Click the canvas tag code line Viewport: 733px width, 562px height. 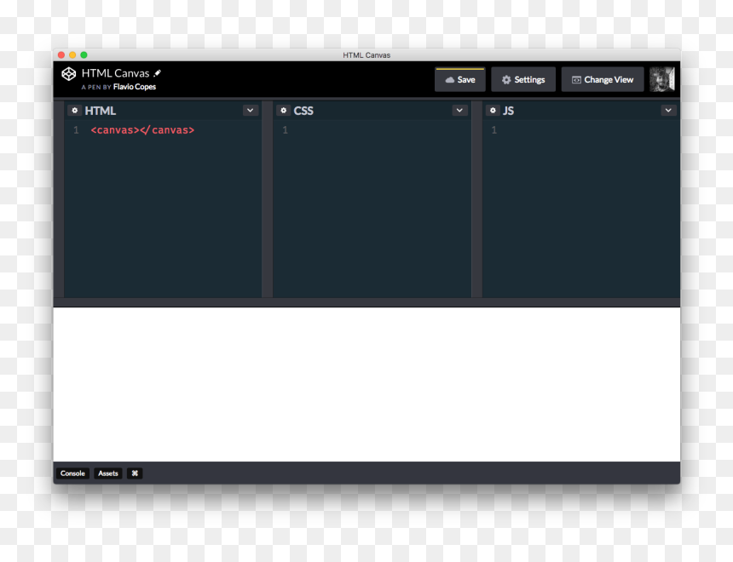click(142, 130)
